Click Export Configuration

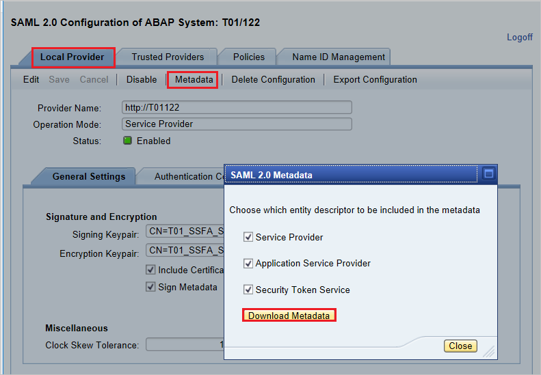pos(375,80)
